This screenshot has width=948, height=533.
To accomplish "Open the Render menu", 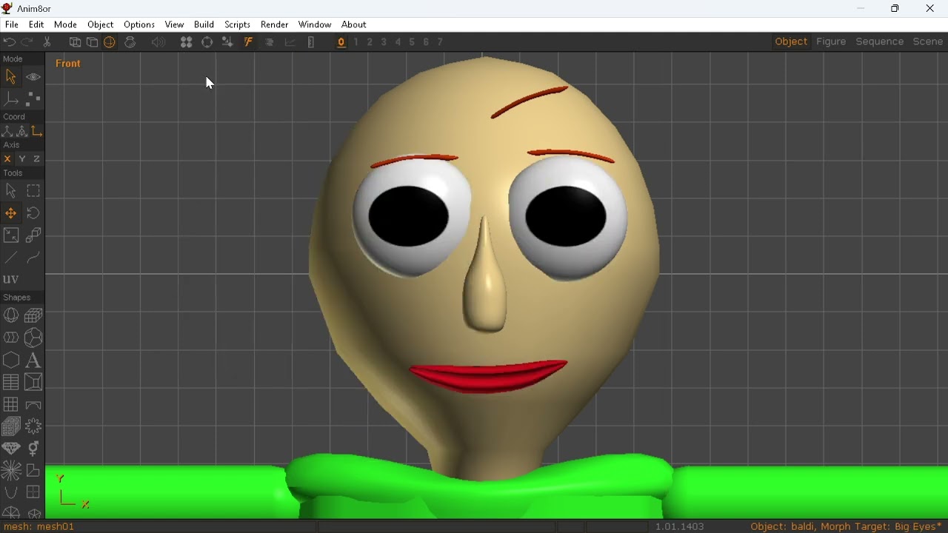I will [275, 24].
